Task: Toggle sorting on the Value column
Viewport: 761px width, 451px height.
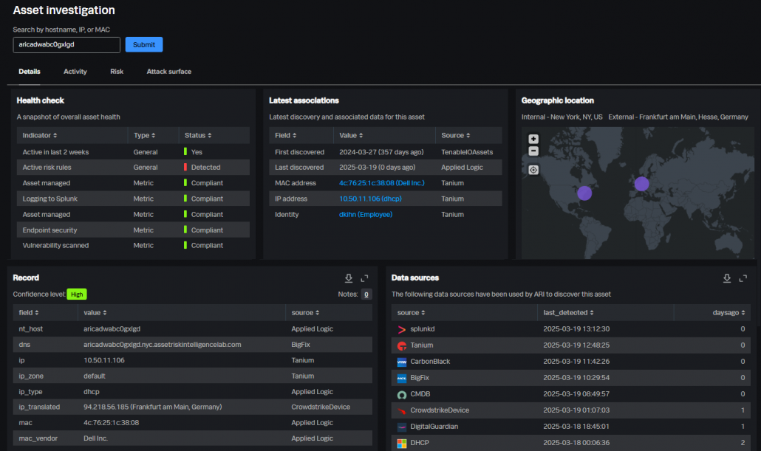Action: [347, 135]
